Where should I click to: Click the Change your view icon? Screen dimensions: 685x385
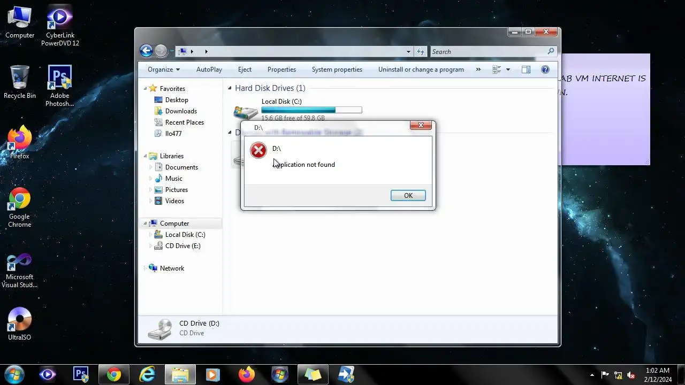pos(497,70)
